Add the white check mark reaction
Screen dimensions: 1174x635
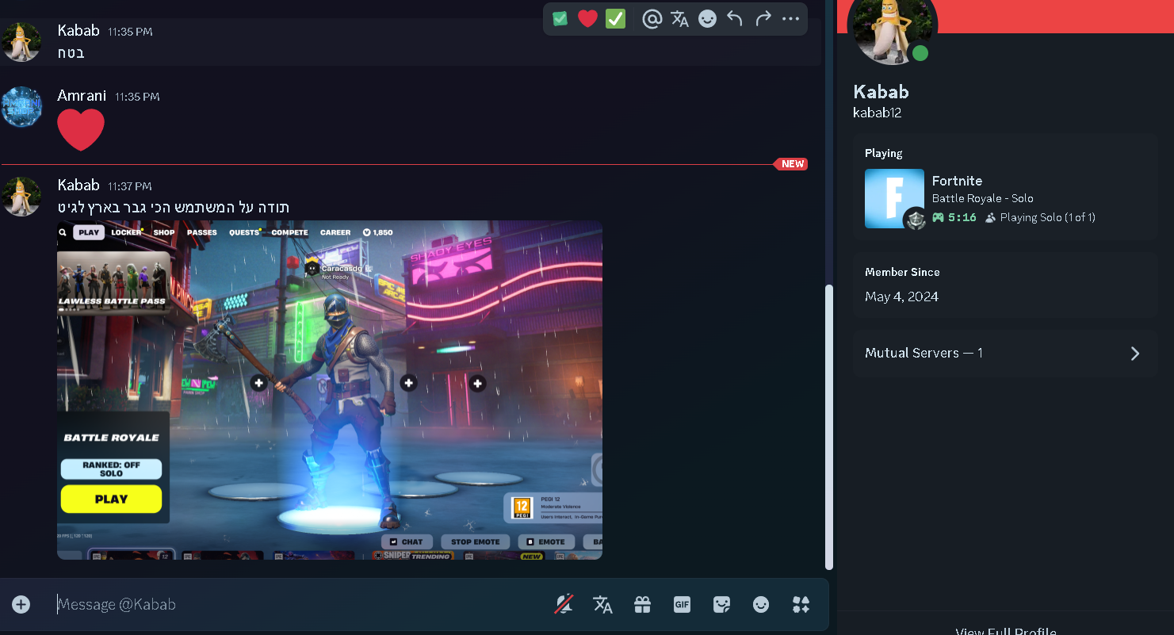point(616,18)
